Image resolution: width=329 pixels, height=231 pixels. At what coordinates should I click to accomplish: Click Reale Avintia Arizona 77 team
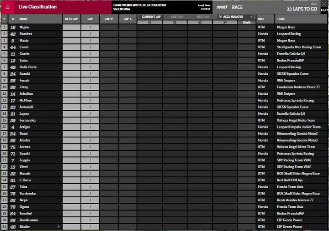click(x=295, y=200)
